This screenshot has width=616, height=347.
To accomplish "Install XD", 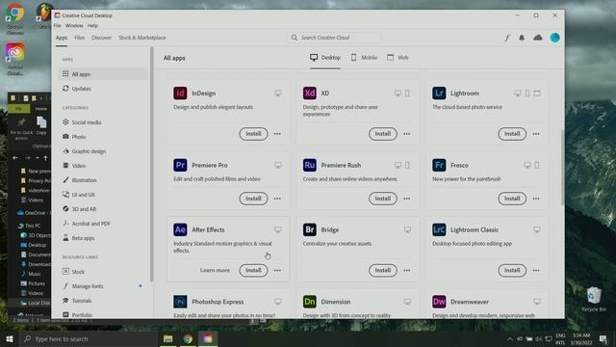I will (383, 134).
